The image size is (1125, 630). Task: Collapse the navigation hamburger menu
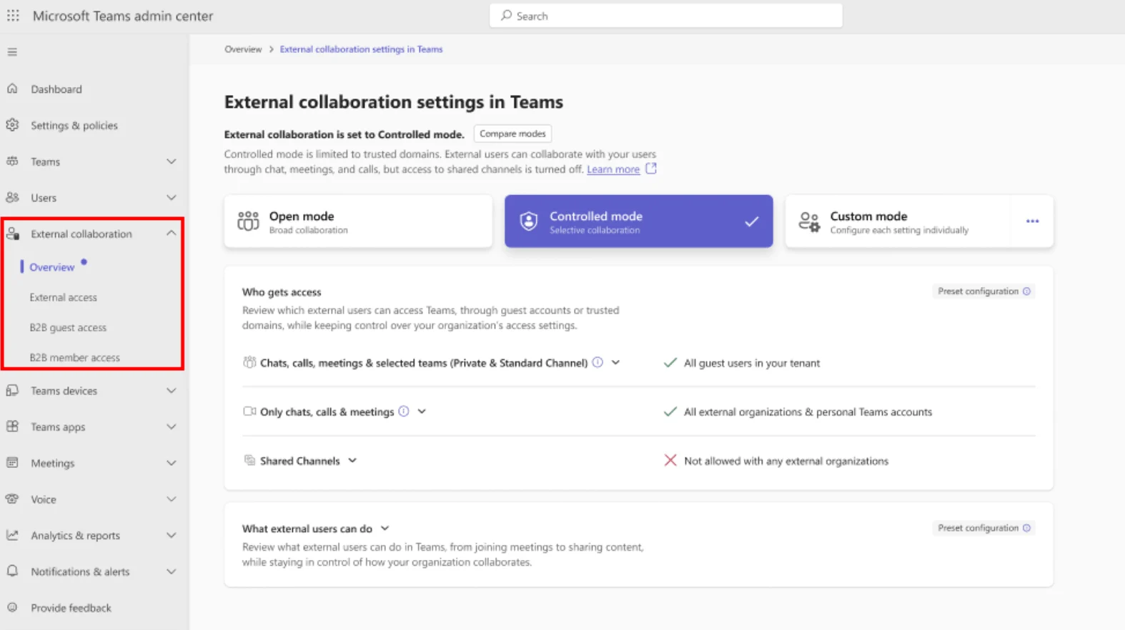coord(12,52)
